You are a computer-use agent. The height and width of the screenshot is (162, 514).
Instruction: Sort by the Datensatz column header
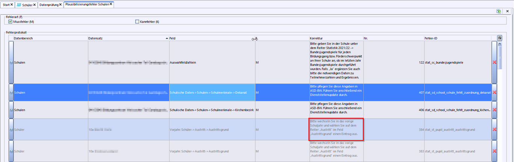(128, 38)
